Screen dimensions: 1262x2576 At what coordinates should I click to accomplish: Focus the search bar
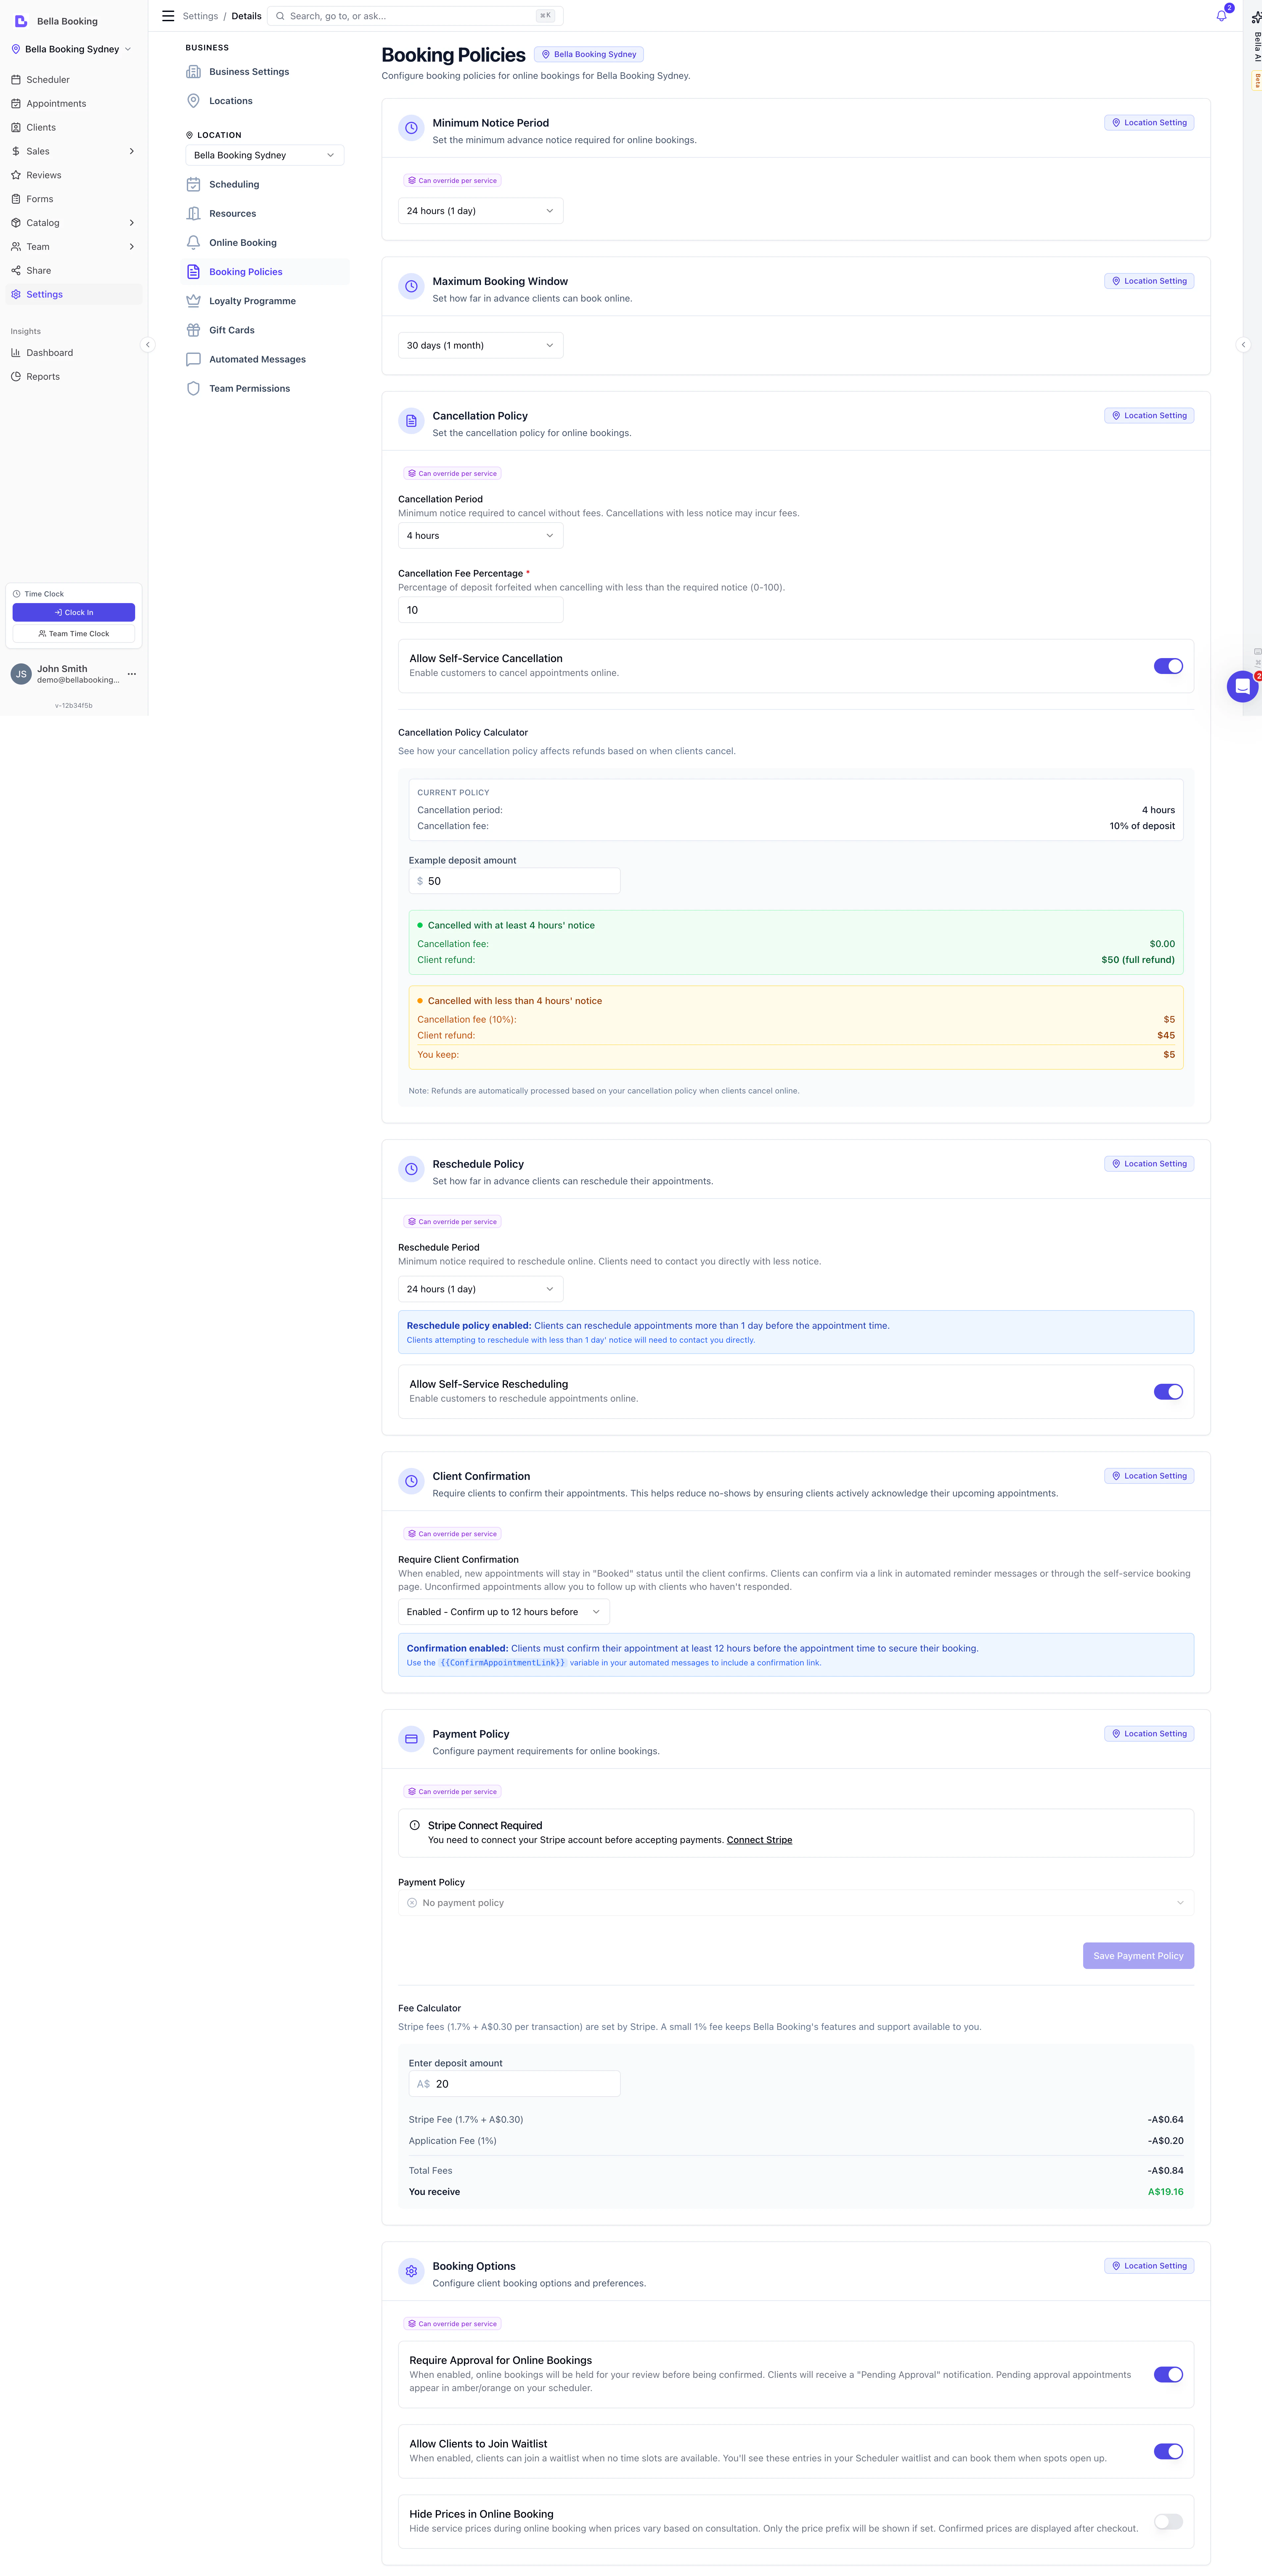(x=415, y=16)
